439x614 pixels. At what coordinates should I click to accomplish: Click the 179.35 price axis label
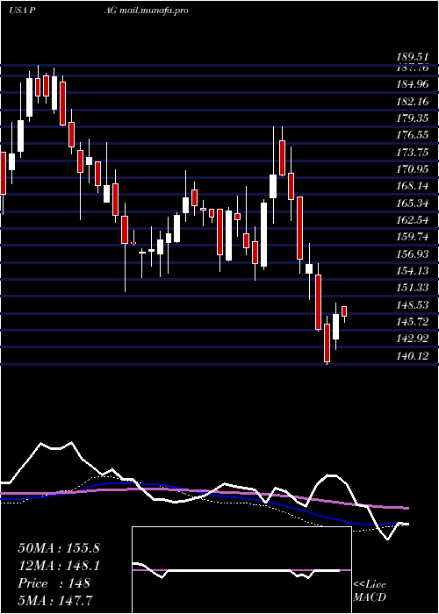[413, 118]
